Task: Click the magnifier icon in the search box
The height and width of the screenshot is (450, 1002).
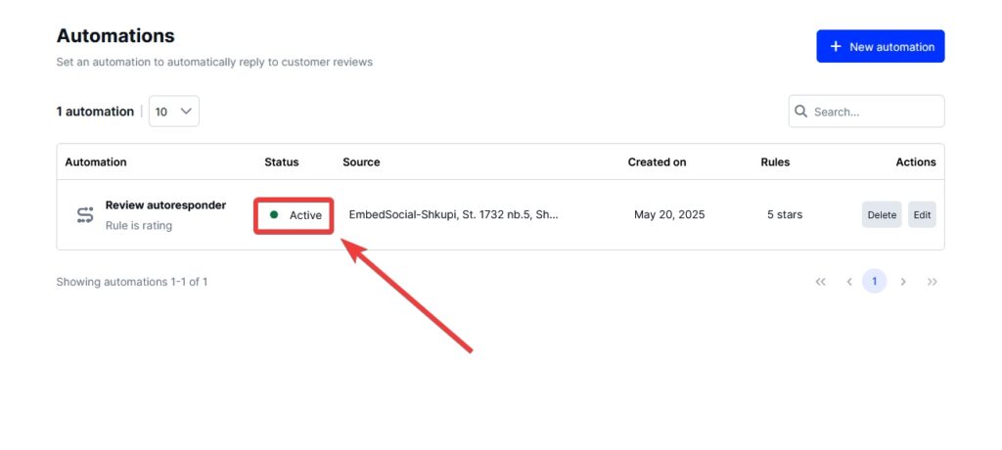Action: (x=800, y=112)
